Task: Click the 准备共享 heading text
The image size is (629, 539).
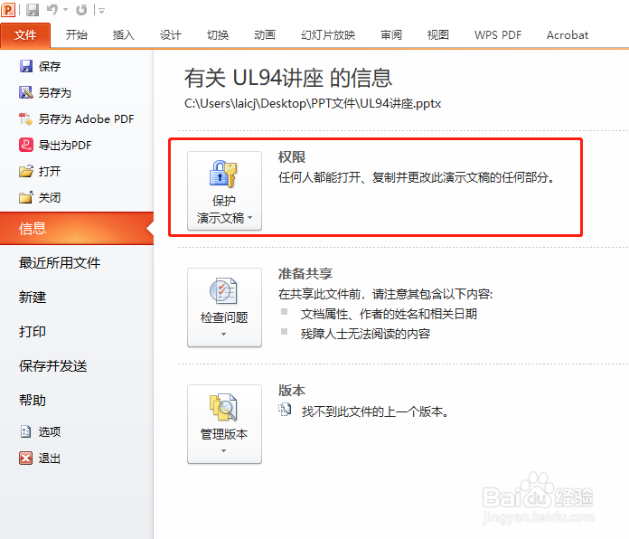Action: tap(305, 274)
